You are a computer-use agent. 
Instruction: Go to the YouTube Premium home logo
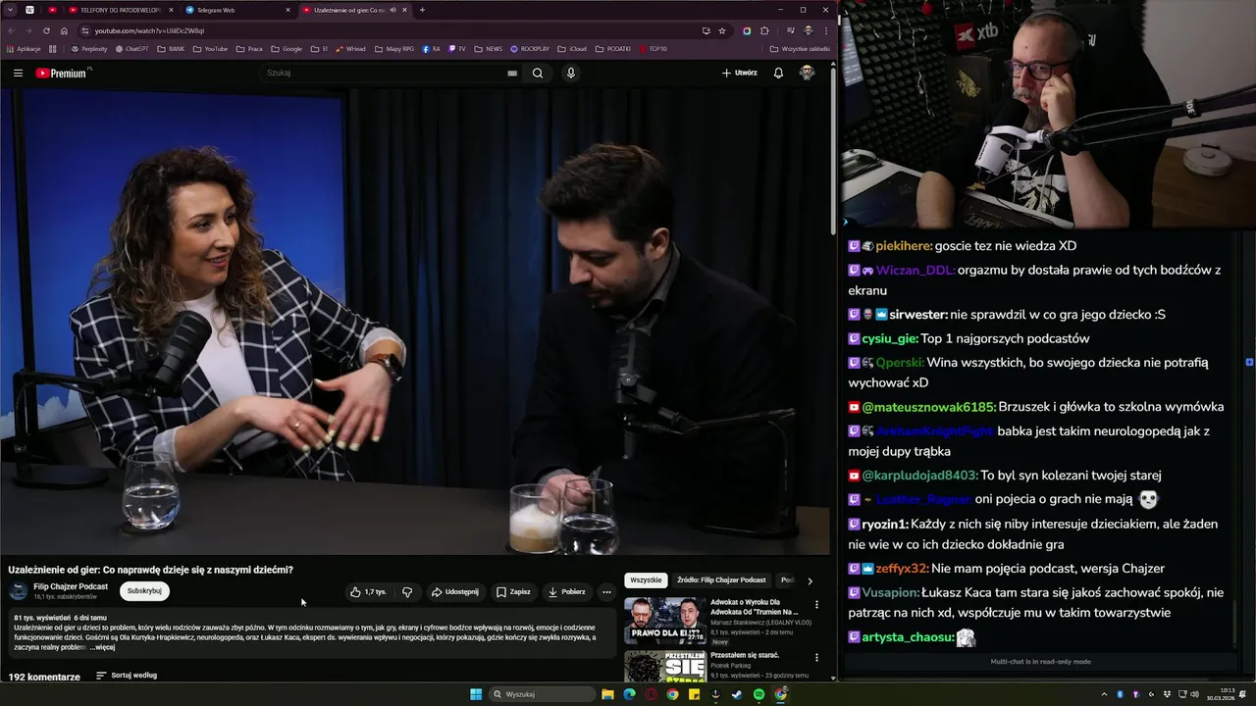(x=63, y=73)
